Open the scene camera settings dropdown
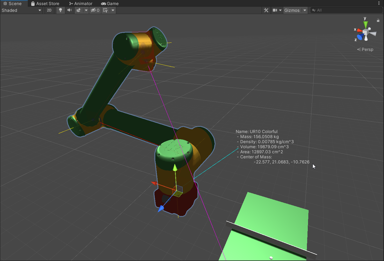384x261 pixels. tap(277, 10)
